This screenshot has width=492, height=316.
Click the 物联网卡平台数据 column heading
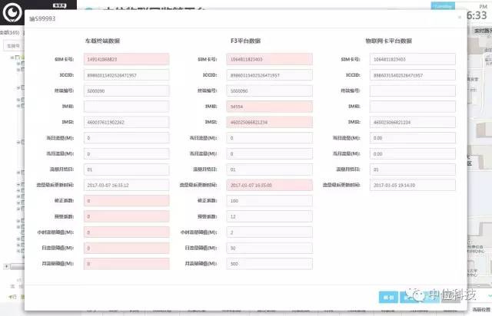pyautogui.click(x=388, y=41)
